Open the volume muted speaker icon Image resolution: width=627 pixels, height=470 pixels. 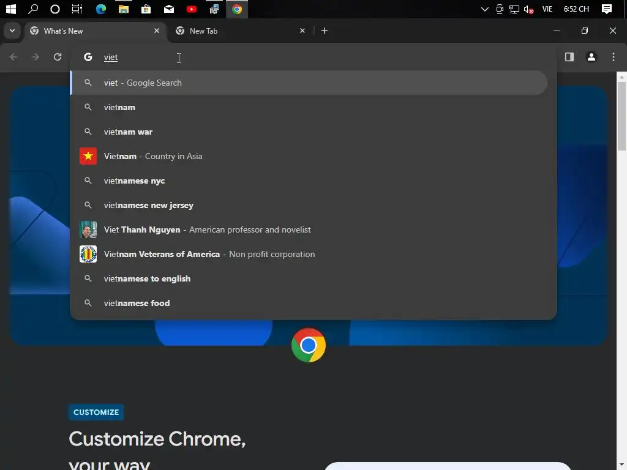pos(528,9)
